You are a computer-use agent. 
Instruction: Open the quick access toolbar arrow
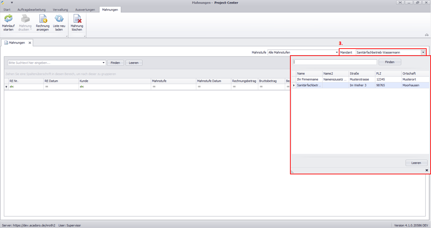pos(12,2)
